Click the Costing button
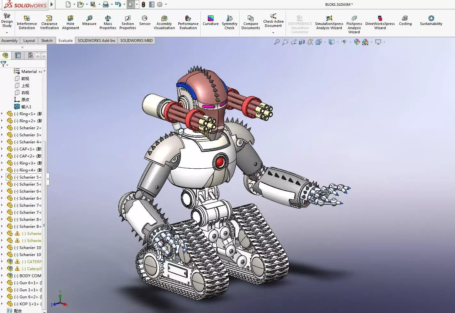The image size is (455, 313). [405, 20]
